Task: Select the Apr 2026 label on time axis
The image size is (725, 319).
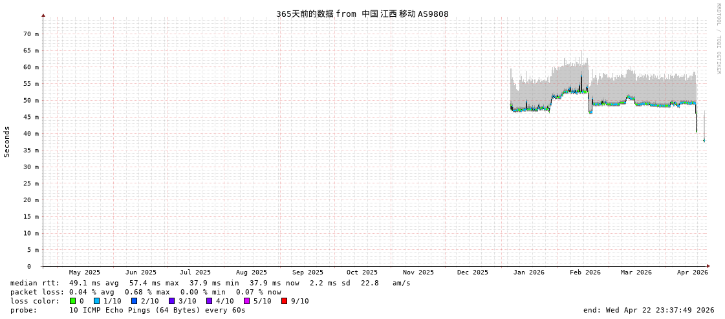Action: click(692, 273)
